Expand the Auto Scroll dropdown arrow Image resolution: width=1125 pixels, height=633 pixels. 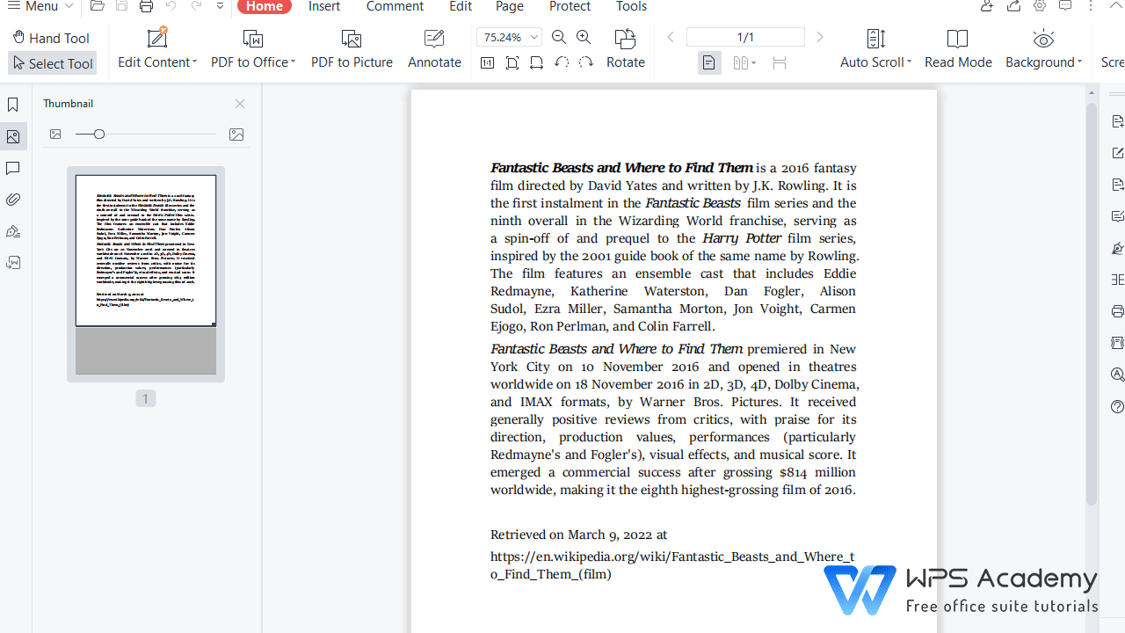pyautogui.click(x=909, y=62)
